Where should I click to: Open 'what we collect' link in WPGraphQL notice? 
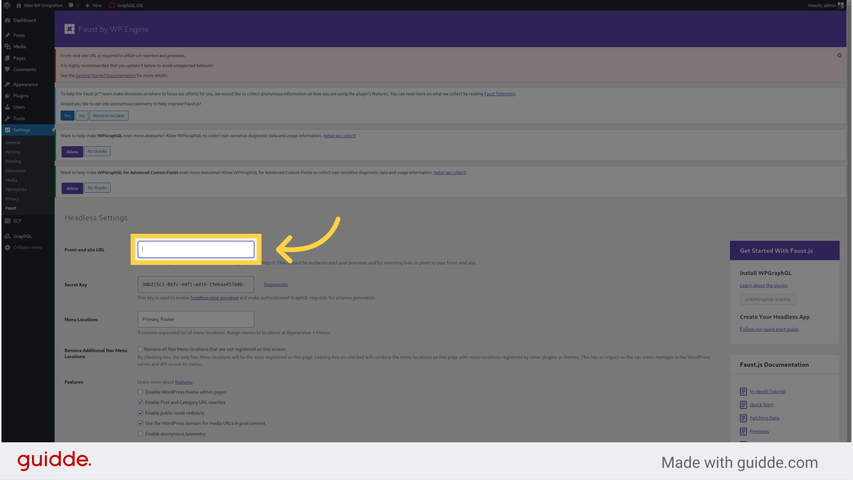point(339,136)
